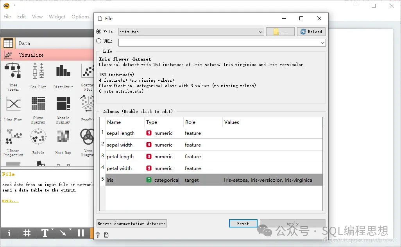Click the Reload button

[x=311, y=32]
